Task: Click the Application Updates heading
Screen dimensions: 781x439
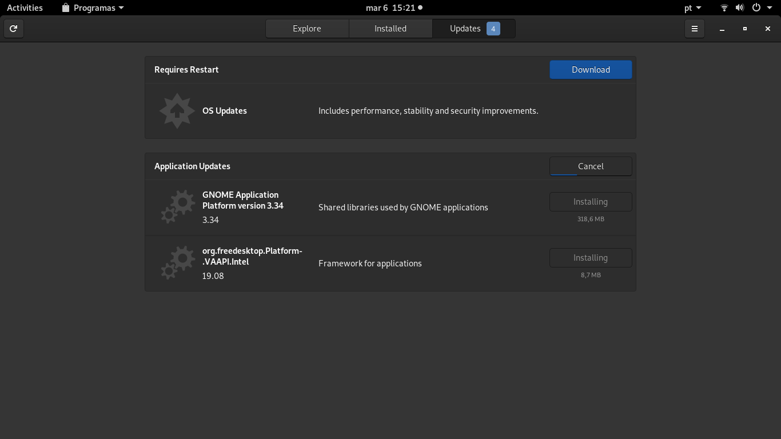Action: (x=192, y=166)
